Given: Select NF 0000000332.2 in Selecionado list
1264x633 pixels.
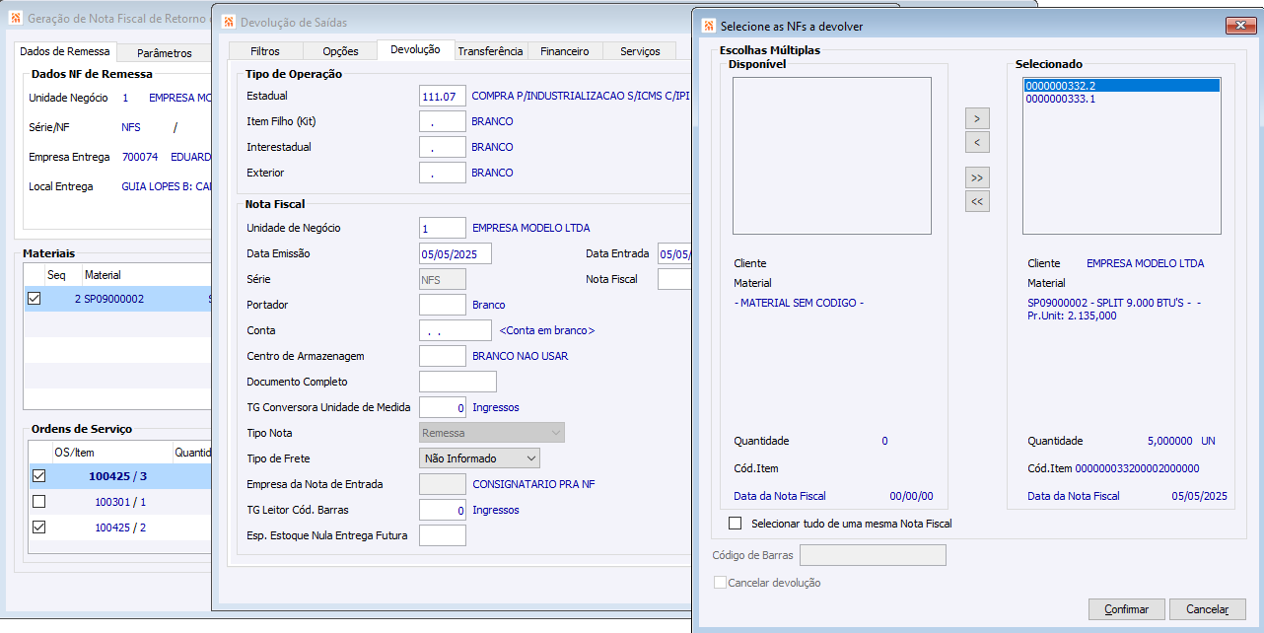Looking at the screenshot, I should pos(1122,86).
